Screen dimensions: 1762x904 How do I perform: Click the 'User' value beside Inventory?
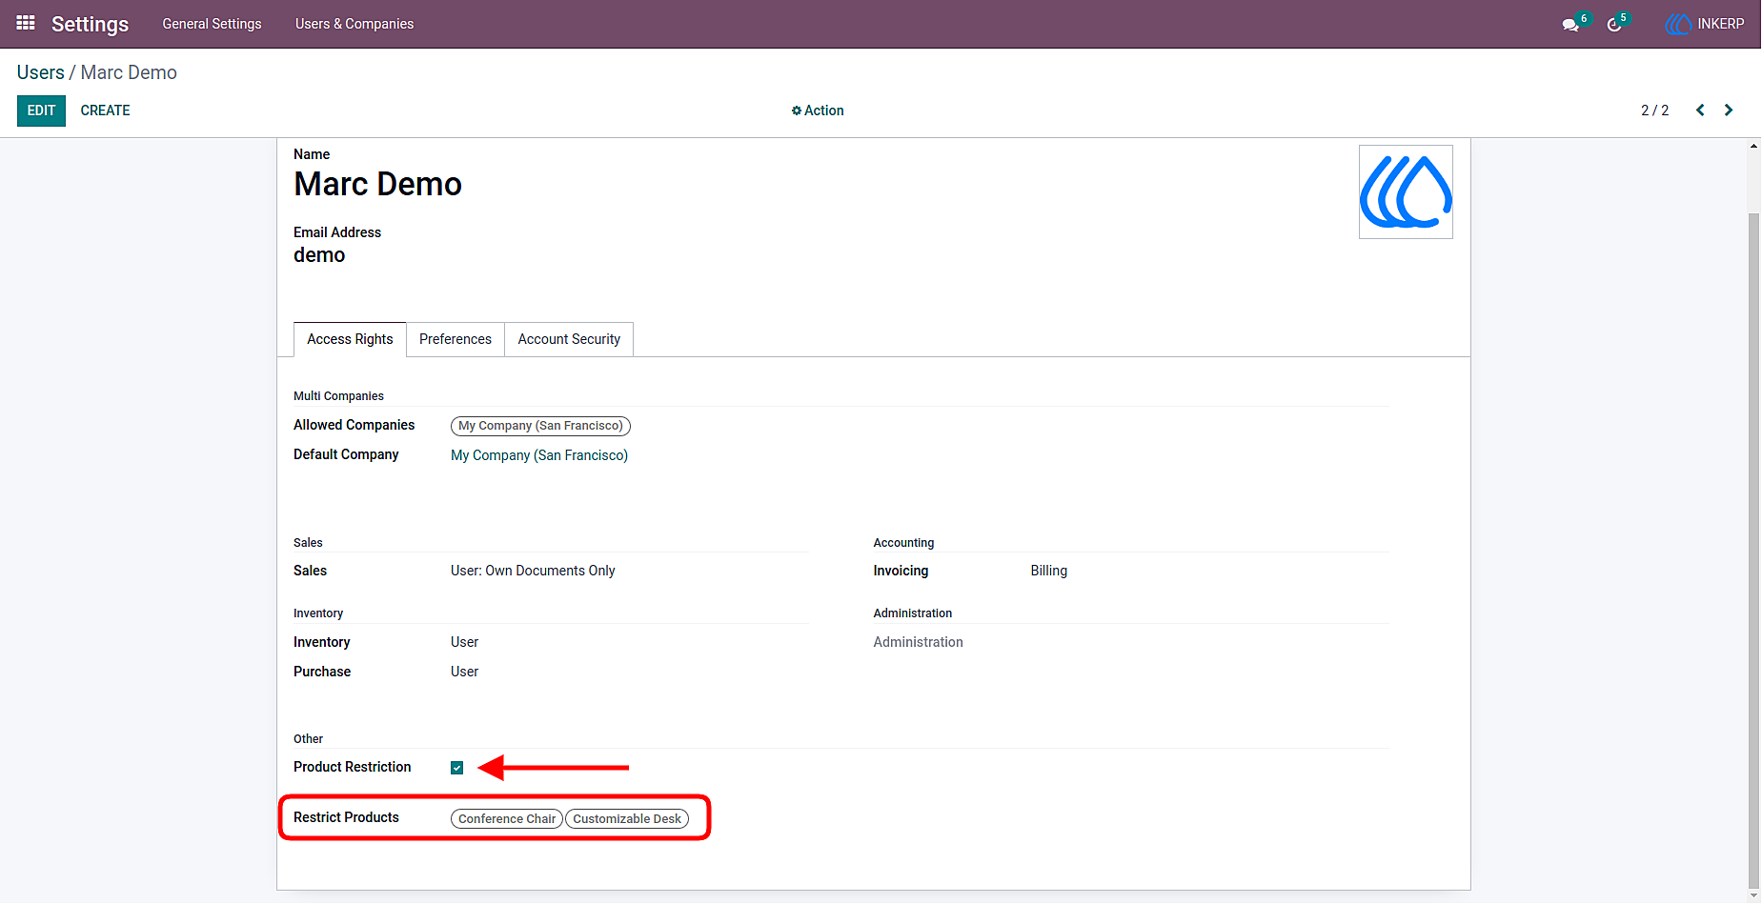(464, 642)
